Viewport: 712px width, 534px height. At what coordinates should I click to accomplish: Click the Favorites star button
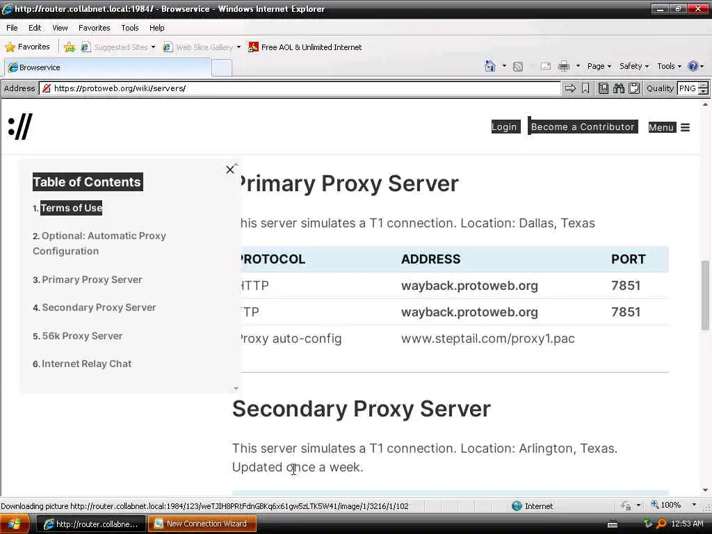tap(27, 47)
